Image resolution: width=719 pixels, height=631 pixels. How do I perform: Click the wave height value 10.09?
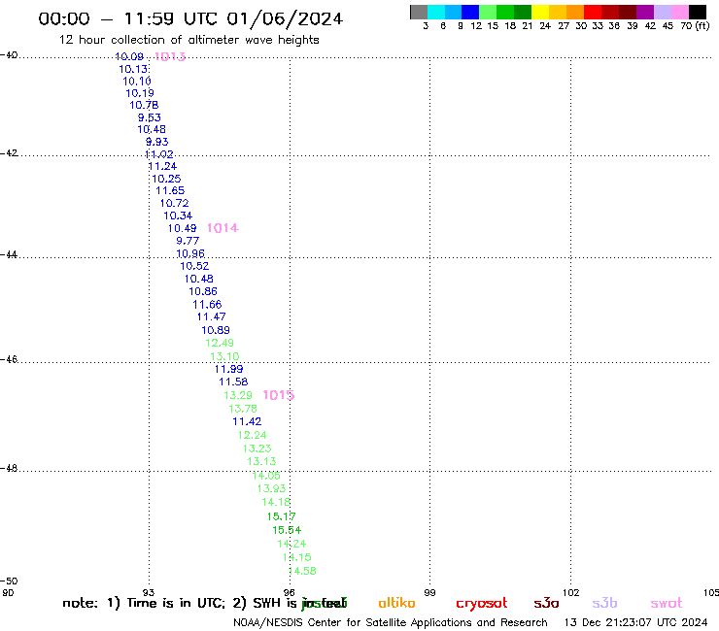[129, 56]
